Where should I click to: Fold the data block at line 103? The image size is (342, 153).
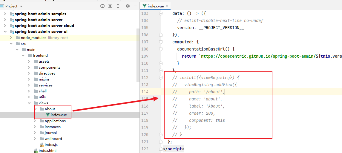[161, 13]
